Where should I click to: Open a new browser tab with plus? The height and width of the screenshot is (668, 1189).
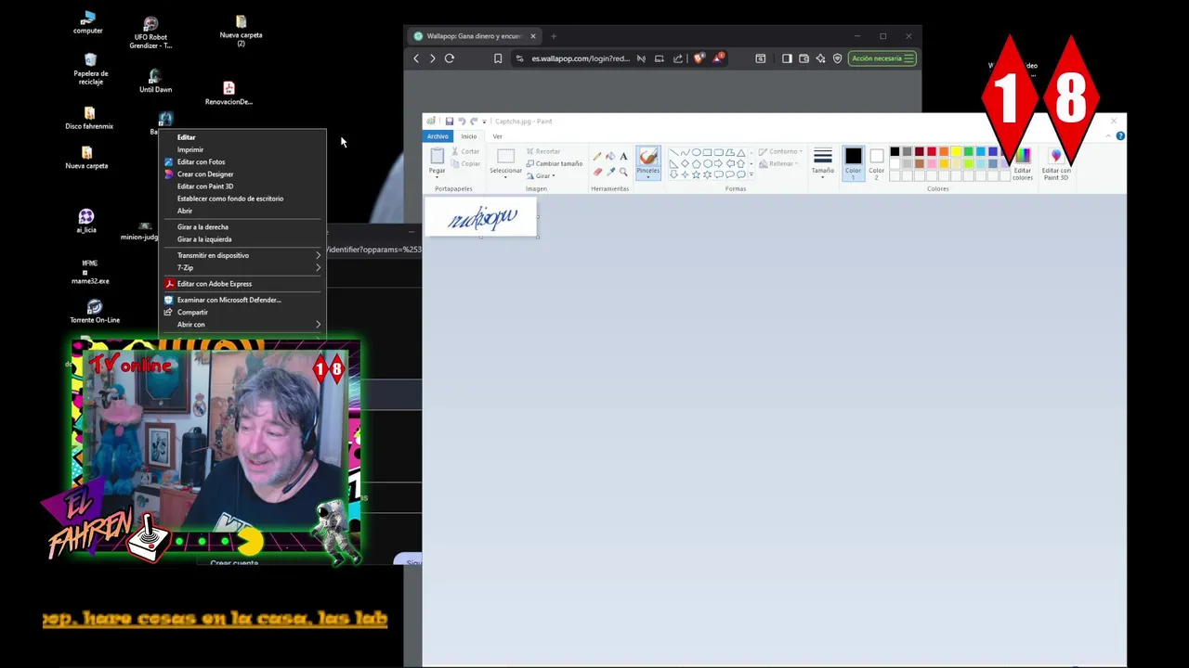coord(554,36)
